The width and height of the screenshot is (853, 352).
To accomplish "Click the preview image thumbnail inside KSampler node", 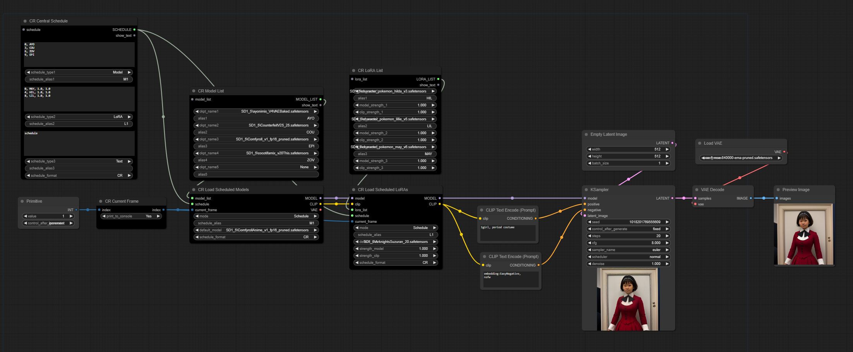I will point(628,299).
